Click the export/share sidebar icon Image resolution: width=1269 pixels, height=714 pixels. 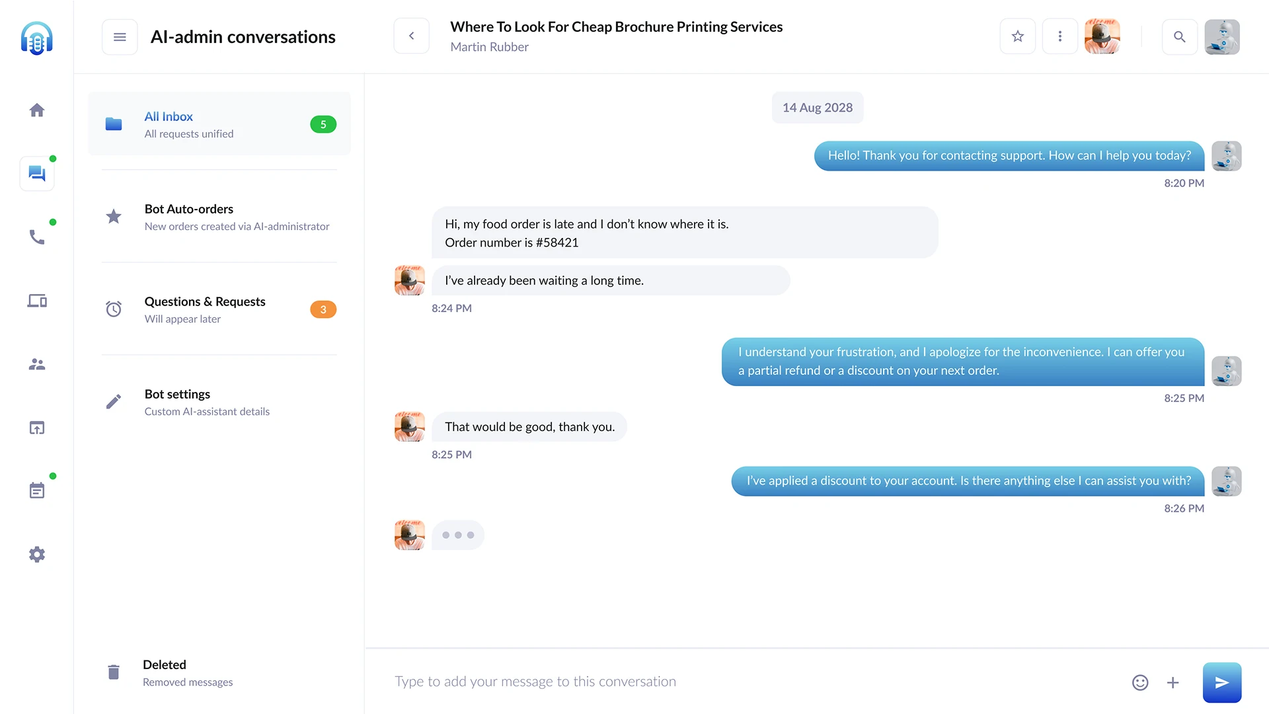37,428
